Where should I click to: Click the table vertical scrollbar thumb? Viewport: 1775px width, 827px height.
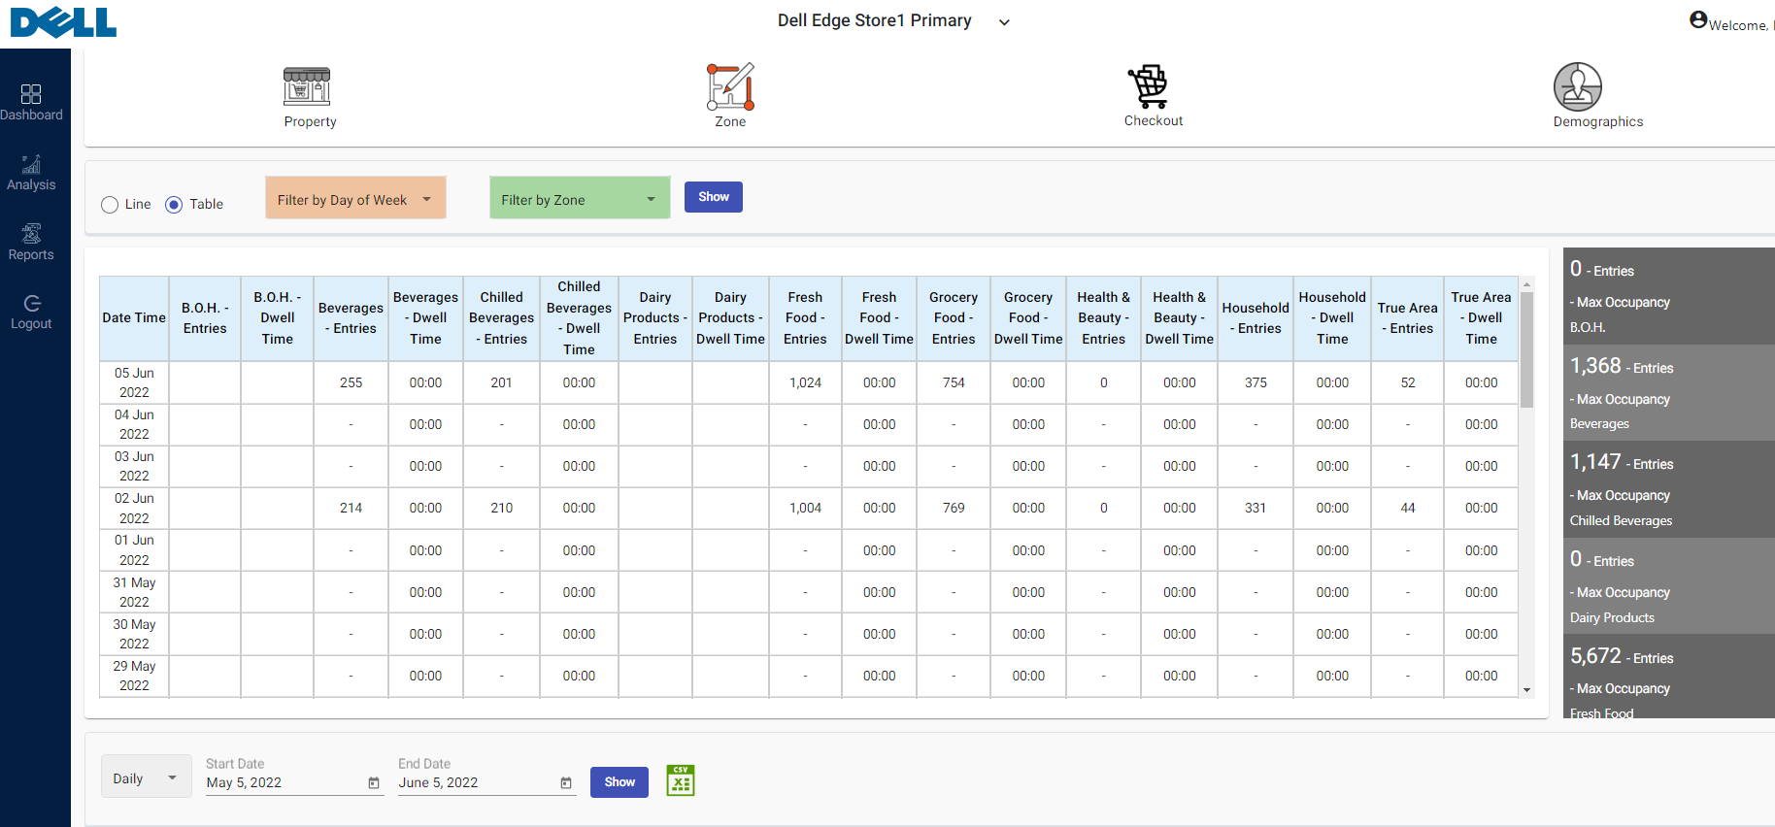point(1526,349)
